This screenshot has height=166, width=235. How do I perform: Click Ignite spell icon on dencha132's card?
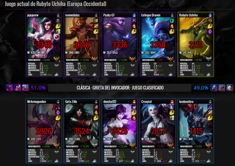coord(134,118)
